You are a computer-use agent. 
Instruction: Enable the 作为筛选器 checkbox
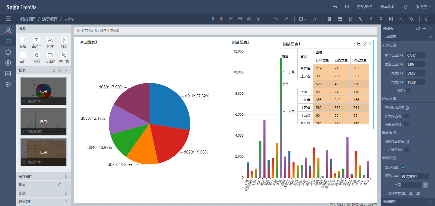point(406,116)
